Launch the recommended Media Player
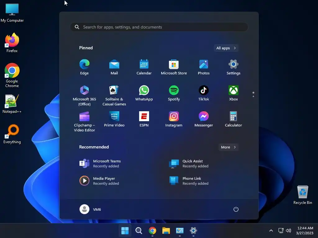The image size is (318, 238). [99, 181]
